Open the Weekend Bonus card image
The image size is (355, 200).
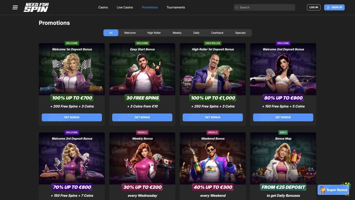pos(213,158)
